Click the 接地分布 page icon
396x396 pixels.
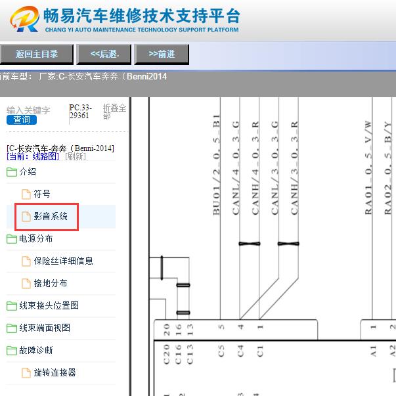tap(26, 283)
